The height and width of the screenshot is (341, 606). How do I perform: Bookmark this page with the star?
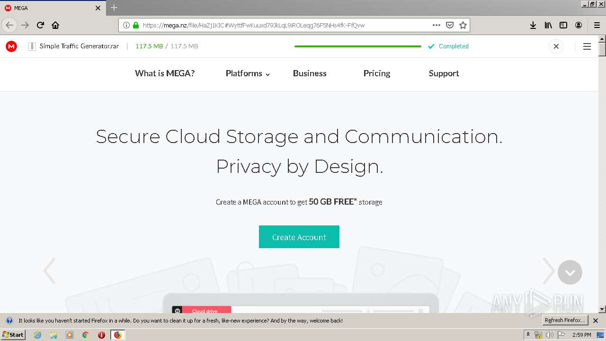pyautogui.click(x=463, y=25)
